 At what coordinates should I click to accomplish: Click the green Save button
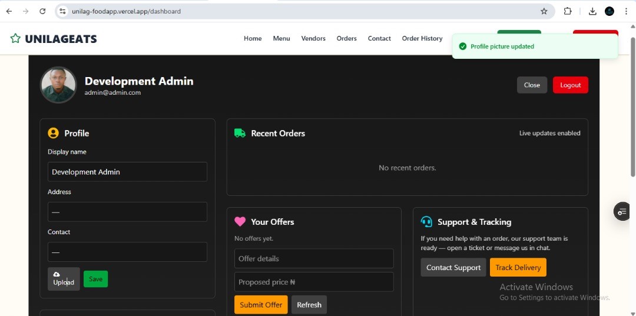95,279
